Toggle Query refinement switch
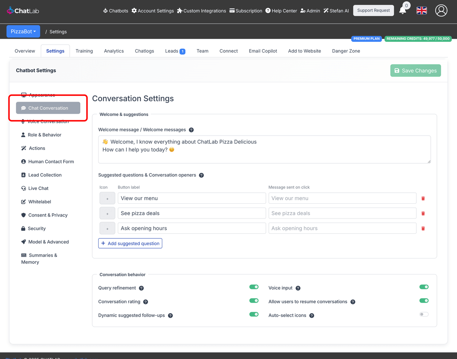This screenshot has height=359, width=457. coord(254,287)
